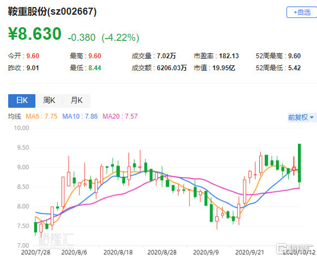Click the 9.50 y-axis price label
Viewport: 317px width, 258px height.
[x=23, y=148]
